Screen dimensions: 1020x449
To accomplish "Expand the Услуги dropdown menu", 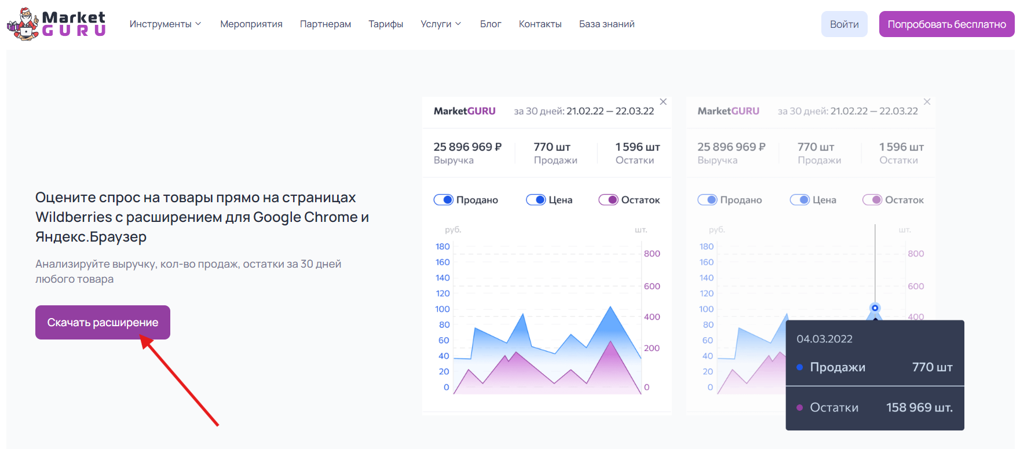I will tap(441, 24).
